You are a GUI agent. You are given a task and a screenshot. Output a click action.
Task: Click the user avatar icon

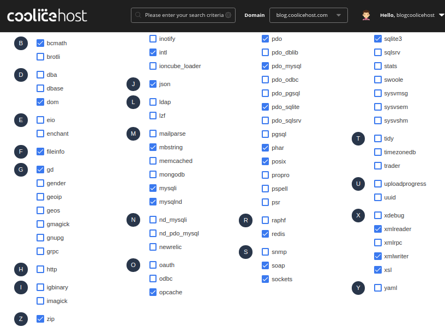point(366,15)
